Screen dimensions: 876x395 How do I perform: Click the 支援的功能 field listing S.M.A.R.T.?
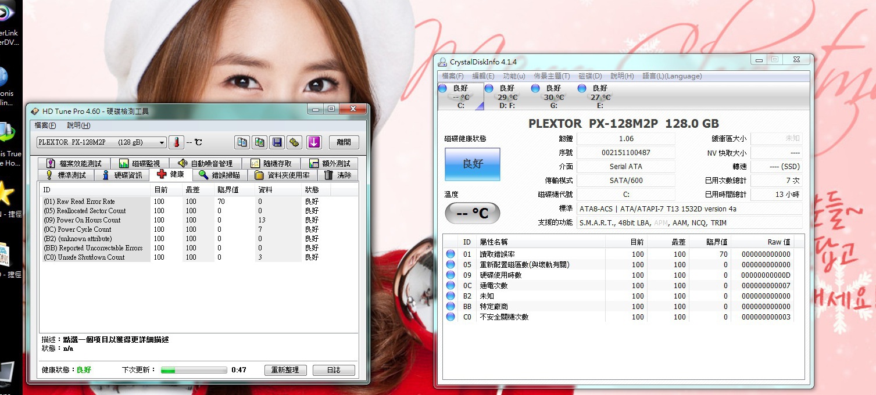pyautogui.click(x=689, y=222)
